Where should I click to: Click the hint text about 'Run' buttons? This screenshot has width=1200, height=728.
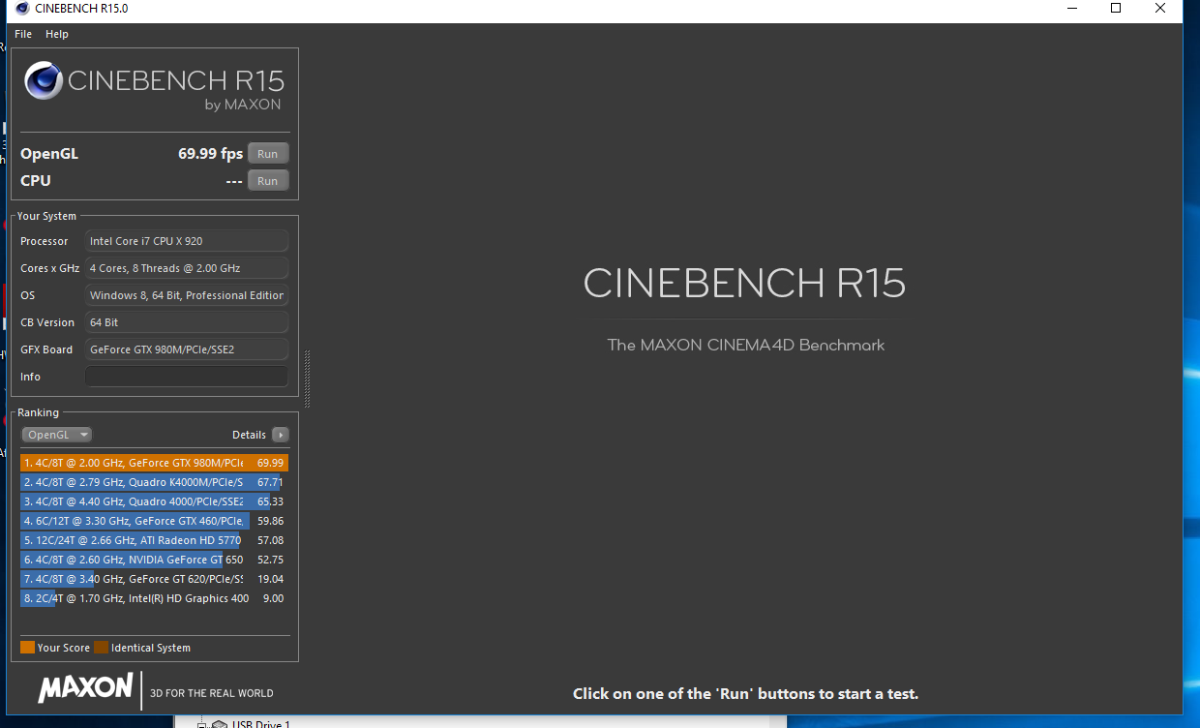745,693
